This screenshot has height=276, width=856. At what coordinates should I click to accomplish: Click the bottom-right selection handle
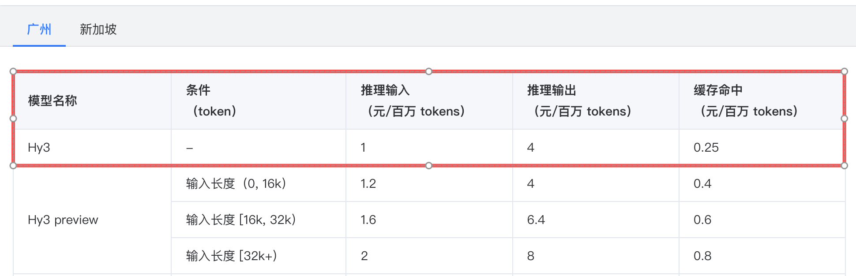(x=845, y=166)
